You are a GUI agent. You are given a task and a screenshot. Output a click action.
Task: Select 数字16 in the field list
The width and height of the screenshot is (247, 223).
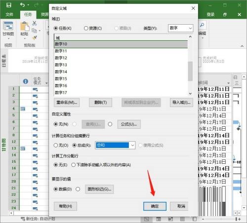121,85
